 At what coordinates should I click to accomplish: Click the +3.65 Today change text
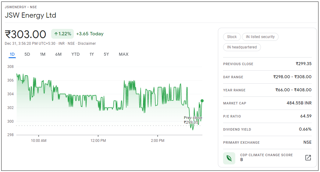click(x=90, y=34)
